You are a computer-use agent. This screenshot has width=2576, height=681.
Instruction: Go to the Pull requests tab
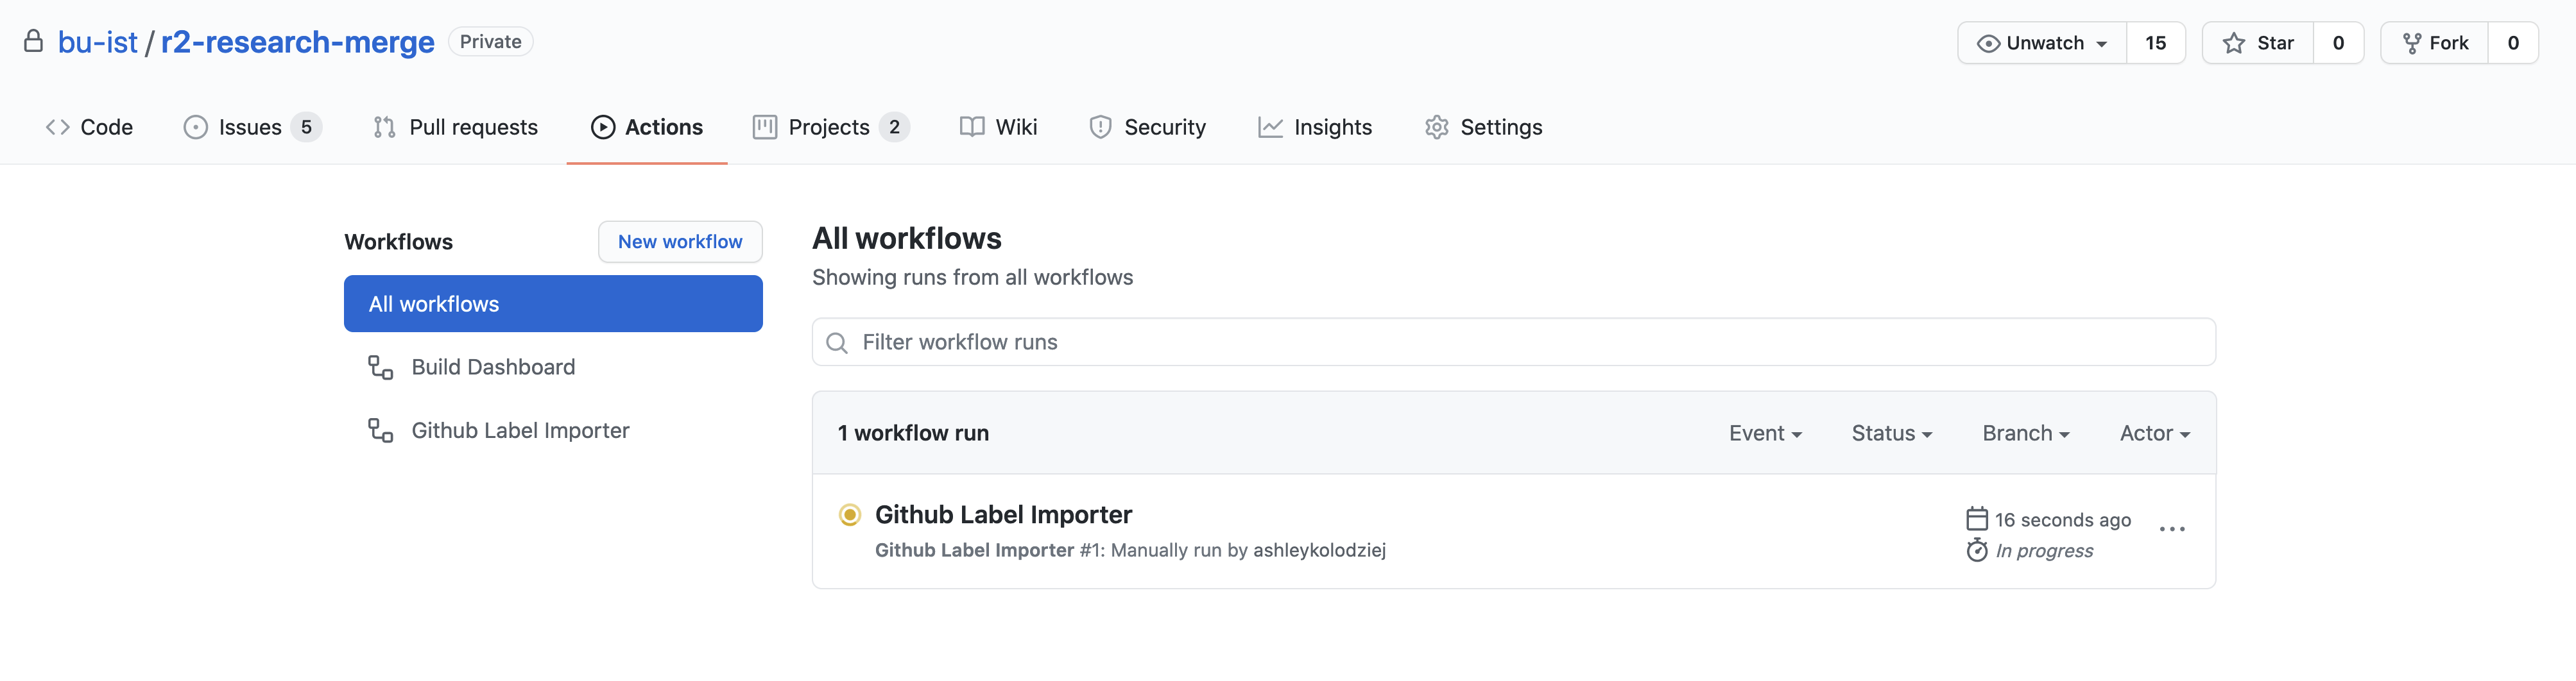(455, 127)
